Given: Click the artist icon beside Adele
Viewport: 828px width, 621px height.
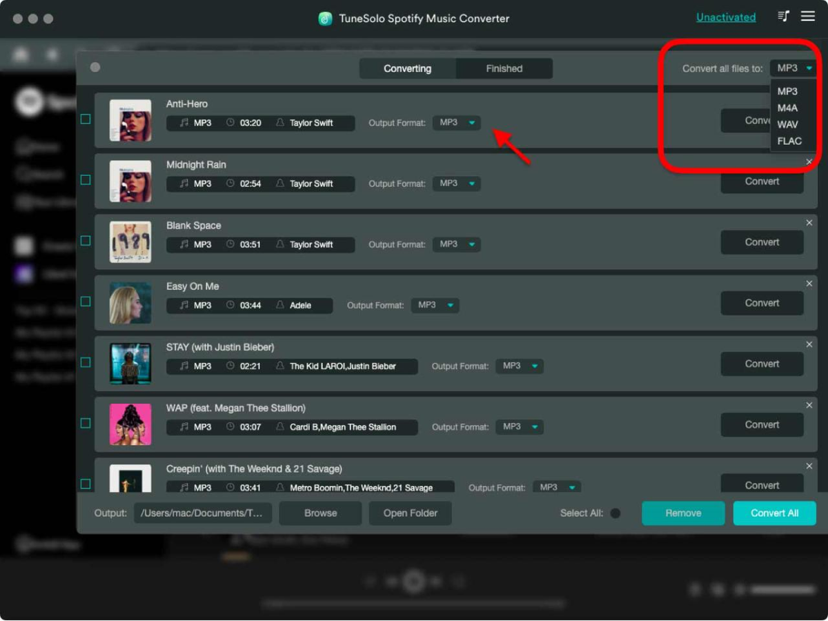Looking at the screenshot, I should [280, 305].
